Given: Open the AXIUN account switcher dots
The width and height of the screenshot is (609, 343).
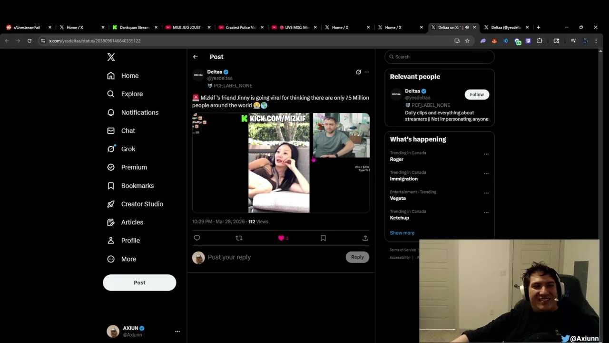Looking at the screenshot, I should click(x=177, y=332).
